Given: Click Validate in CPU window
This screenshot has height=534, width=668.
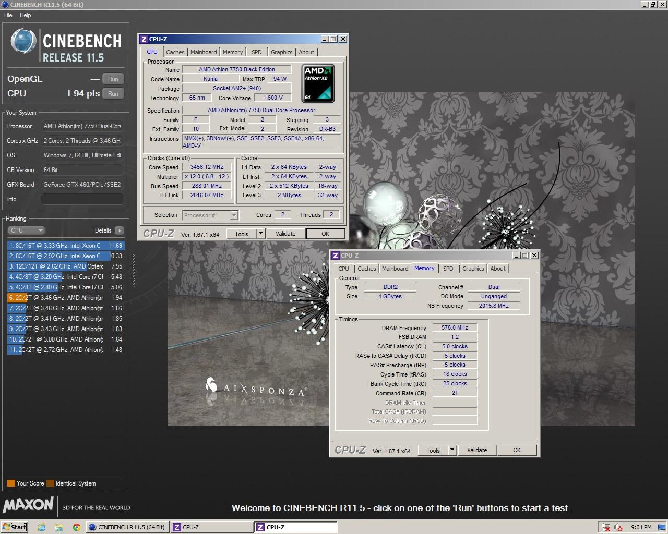Looking at the screenshot, I should (285, 234).
